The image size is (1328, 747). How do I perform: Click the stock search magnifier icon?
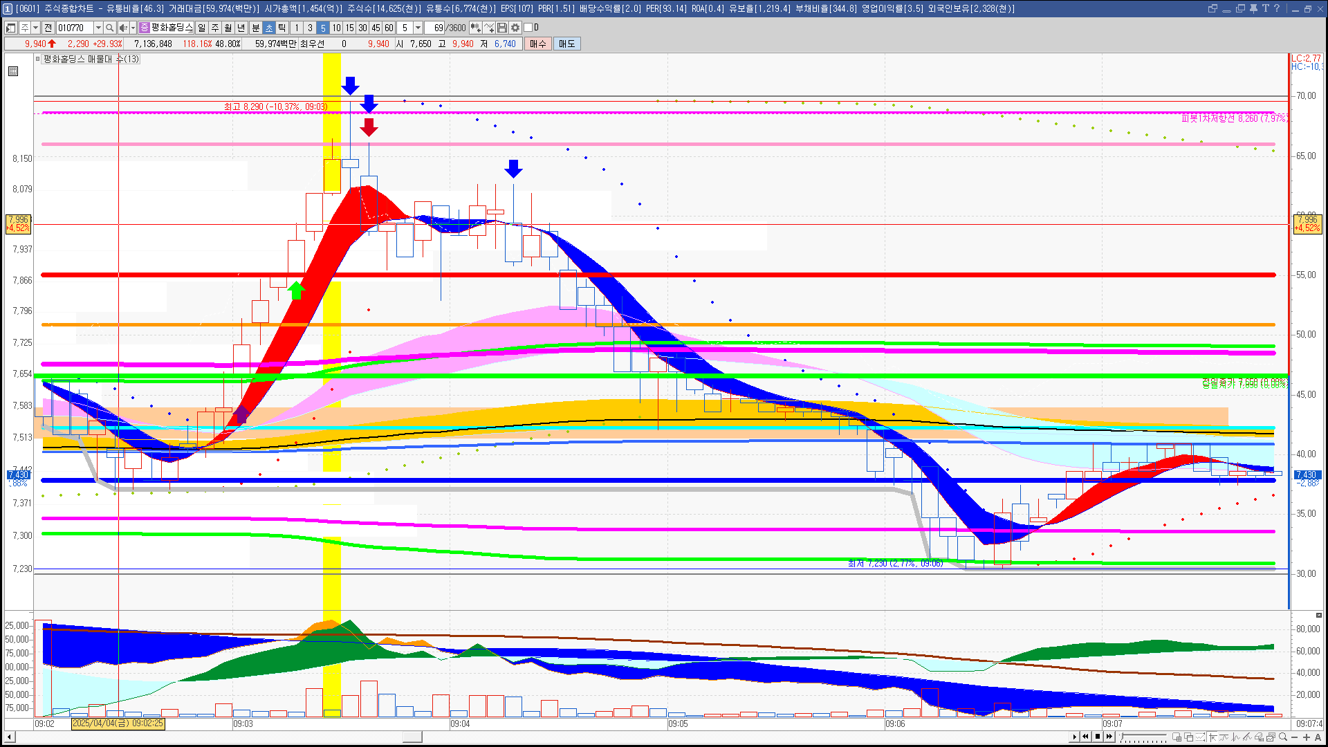[109, 28]
